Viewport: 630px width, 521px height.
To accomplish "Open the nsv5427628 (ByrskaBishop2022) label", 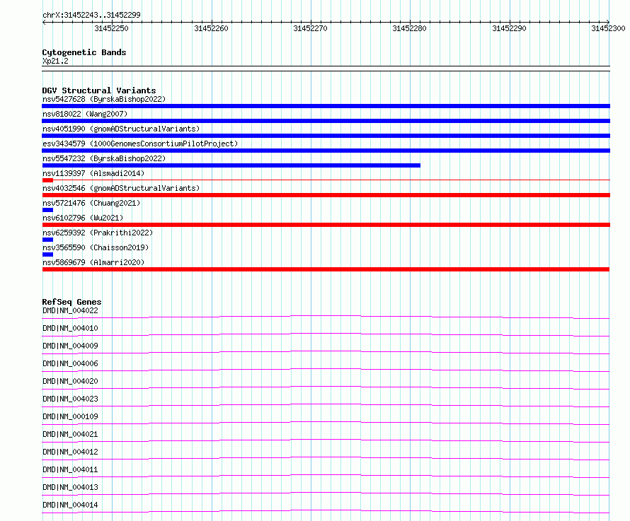I will tap(104, 99).
